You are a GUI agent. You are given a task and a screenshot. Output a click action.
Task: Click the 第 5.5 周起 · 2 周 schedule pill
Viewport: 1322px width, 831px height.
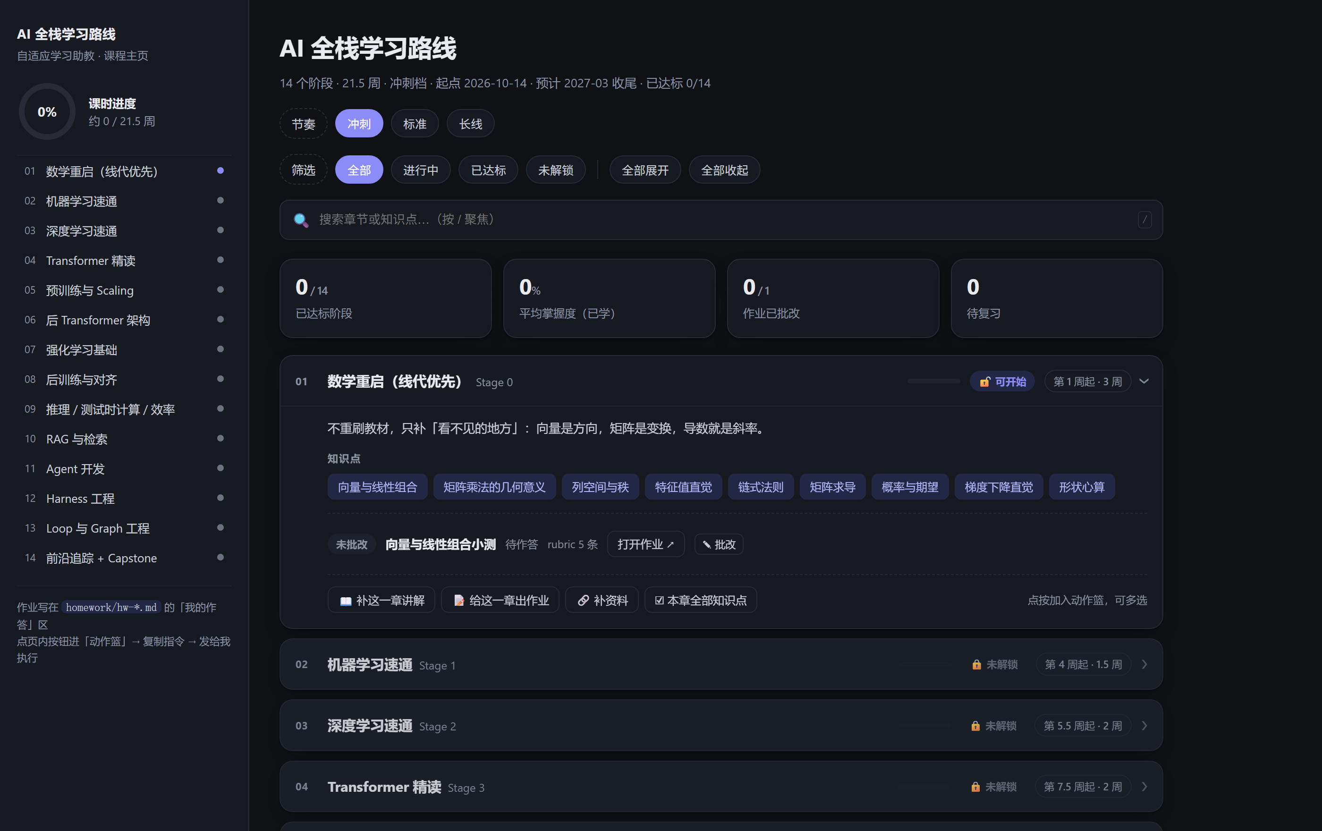tap(1083, 726)
